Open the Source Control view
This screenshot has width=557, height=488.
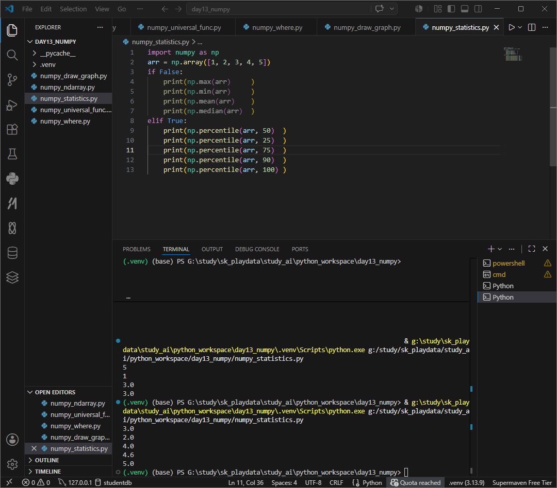tap(12, 80)
